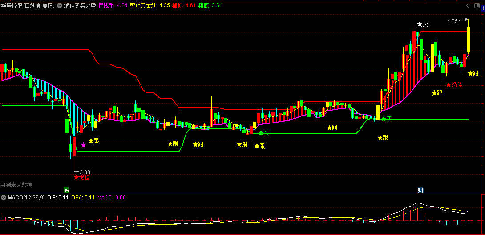This screenshot has width=485, height=235.
Task: Select the 绝佳买卖趋势 indicator name
Action: tap(80, 6)
